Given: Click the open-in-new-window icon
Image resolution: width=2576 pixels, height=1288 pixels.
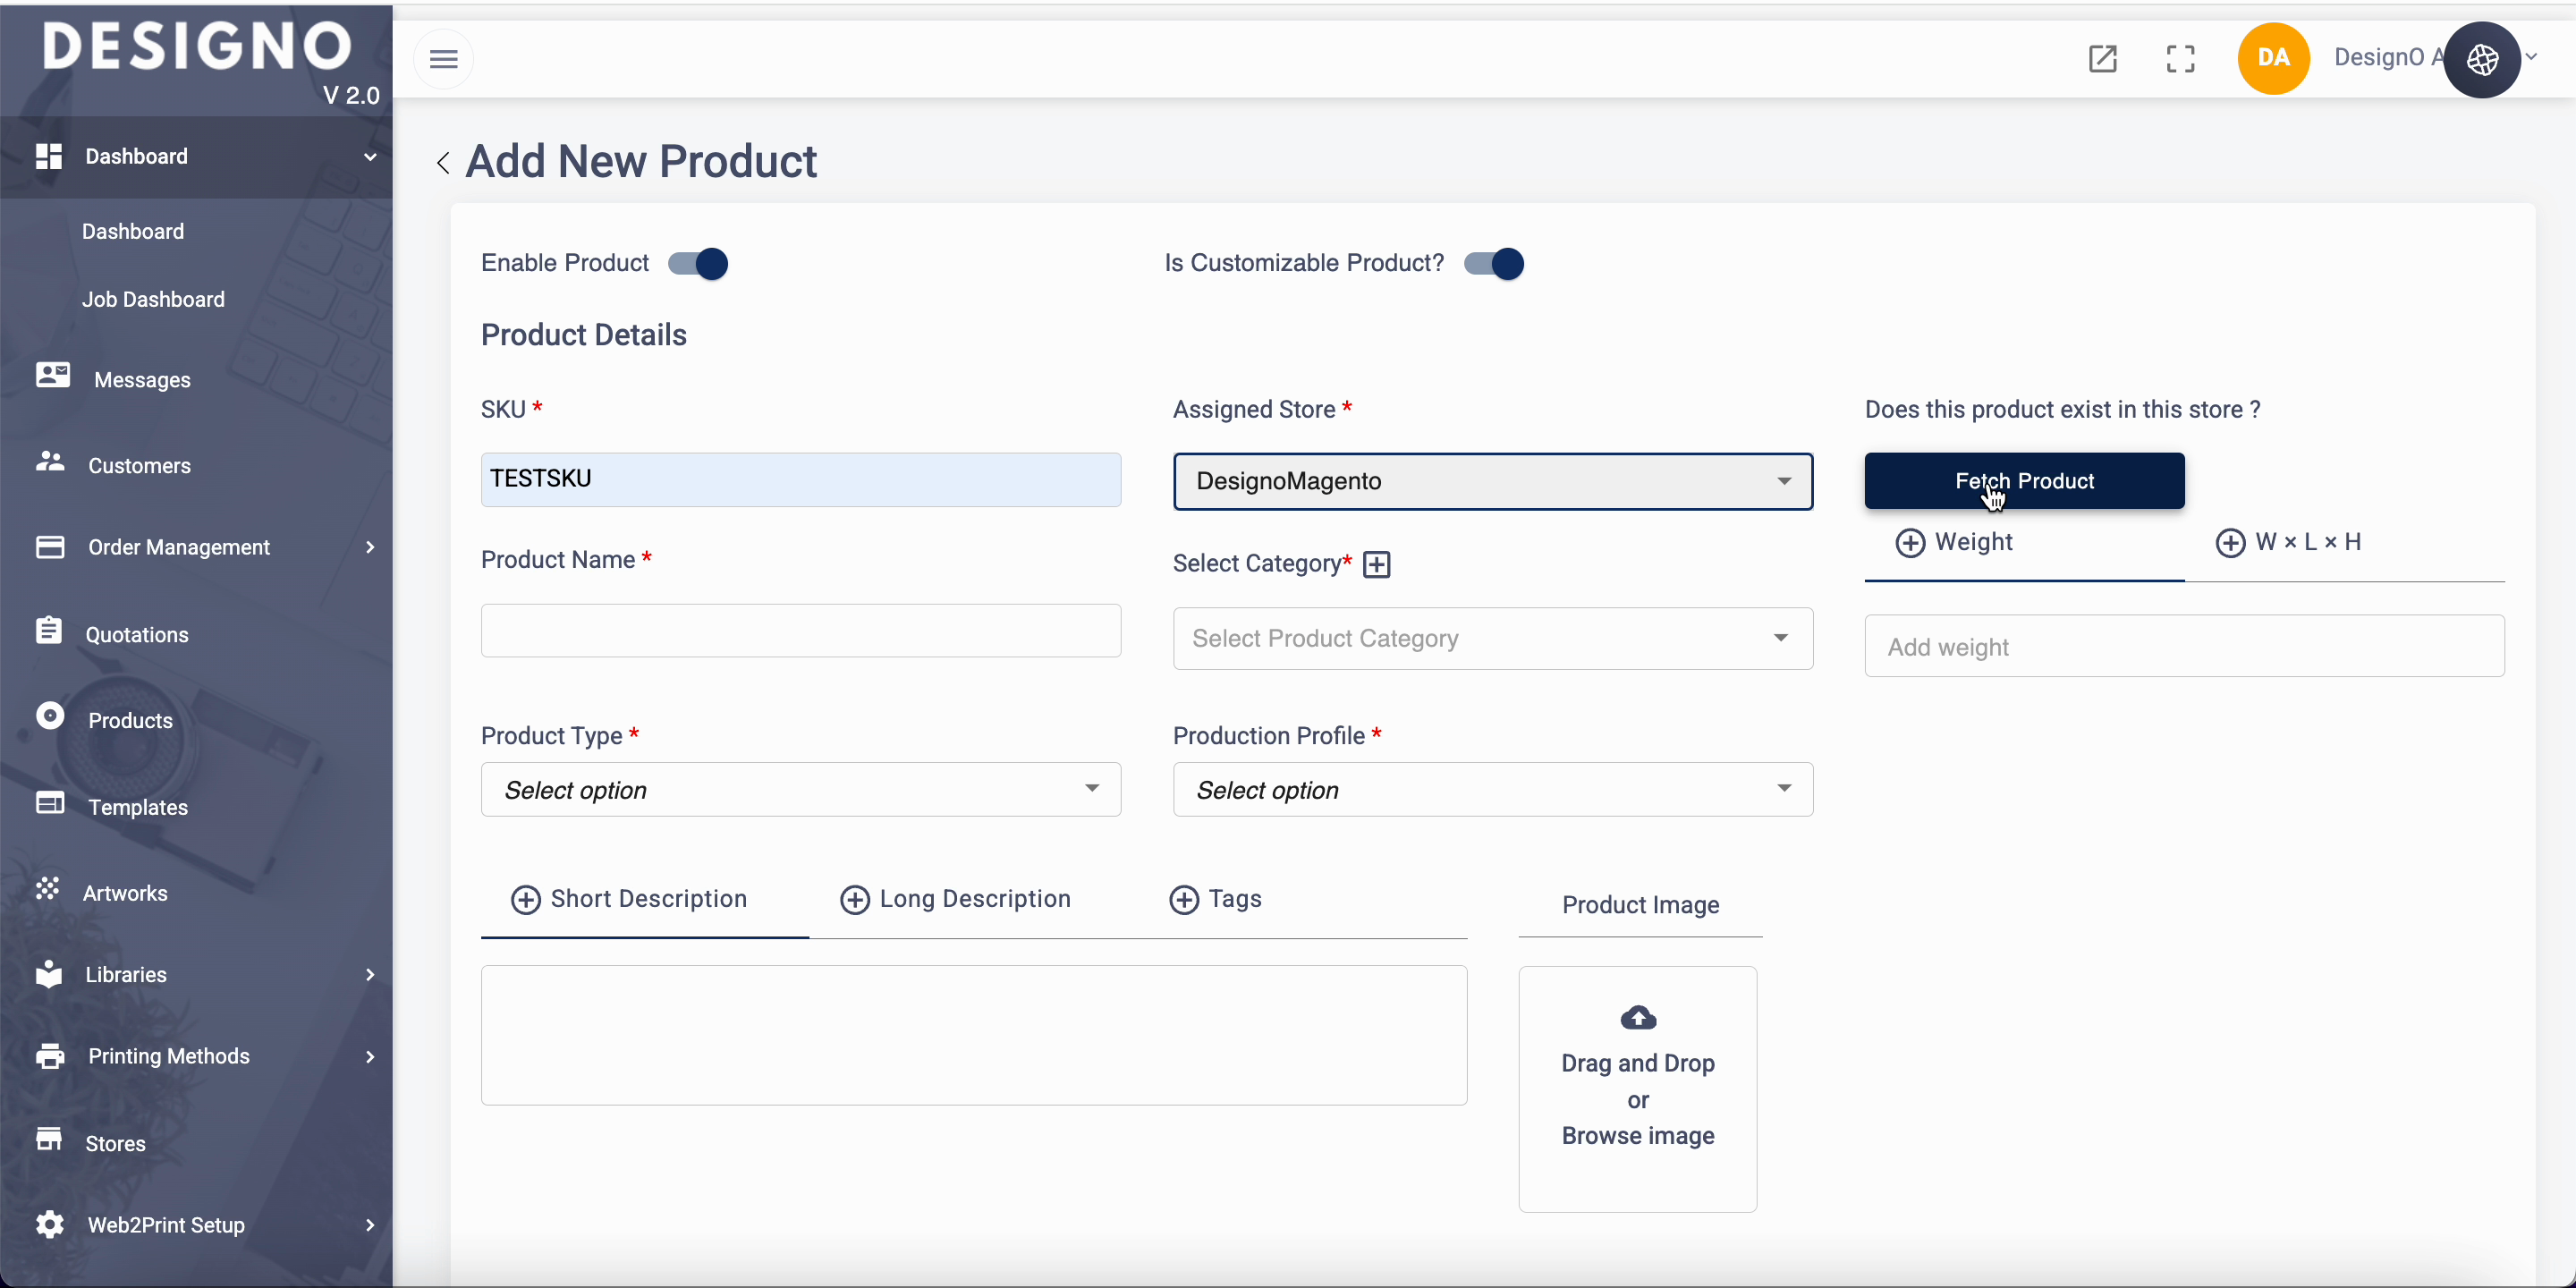Looking at the screenshot, I should pyautogui.click(x=2102, y=59).
